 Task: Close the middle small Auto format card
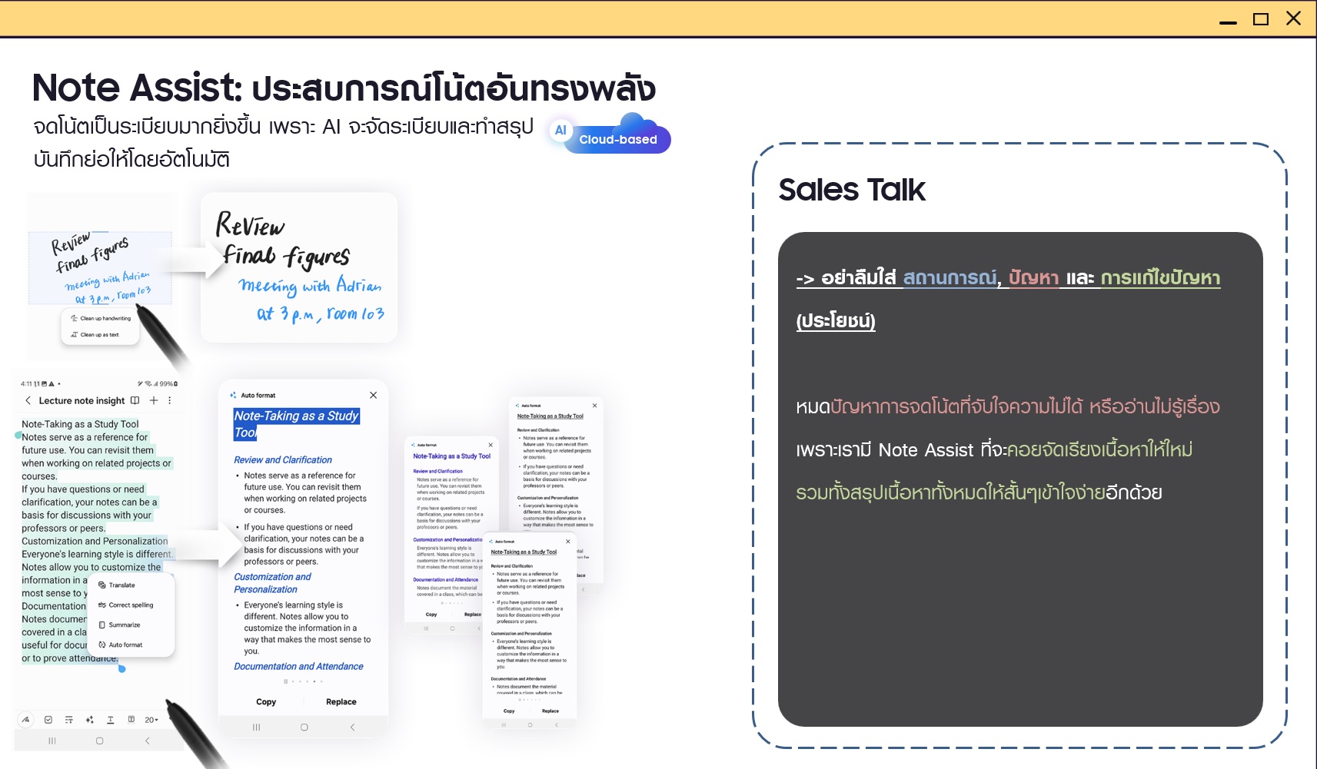[x=491, y=445]
